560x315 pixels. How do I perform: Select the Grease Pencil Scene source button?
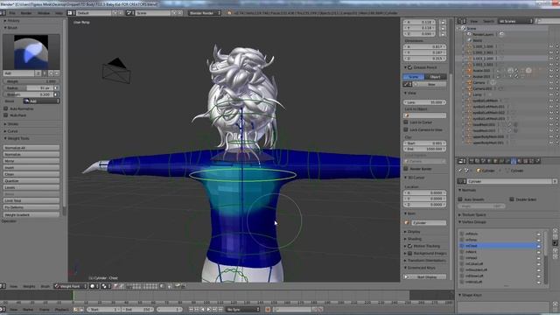click(x=414, y=77)
